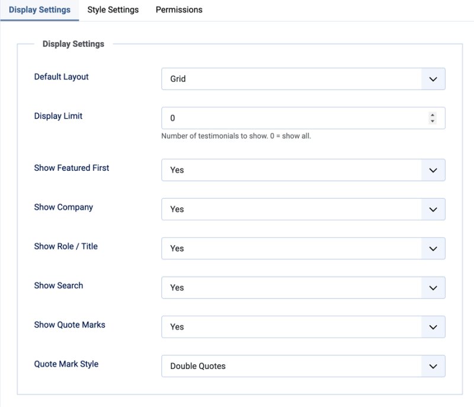The image size is (474, 407).
Task: Click the Show Search label
Action: pos(58,285)
